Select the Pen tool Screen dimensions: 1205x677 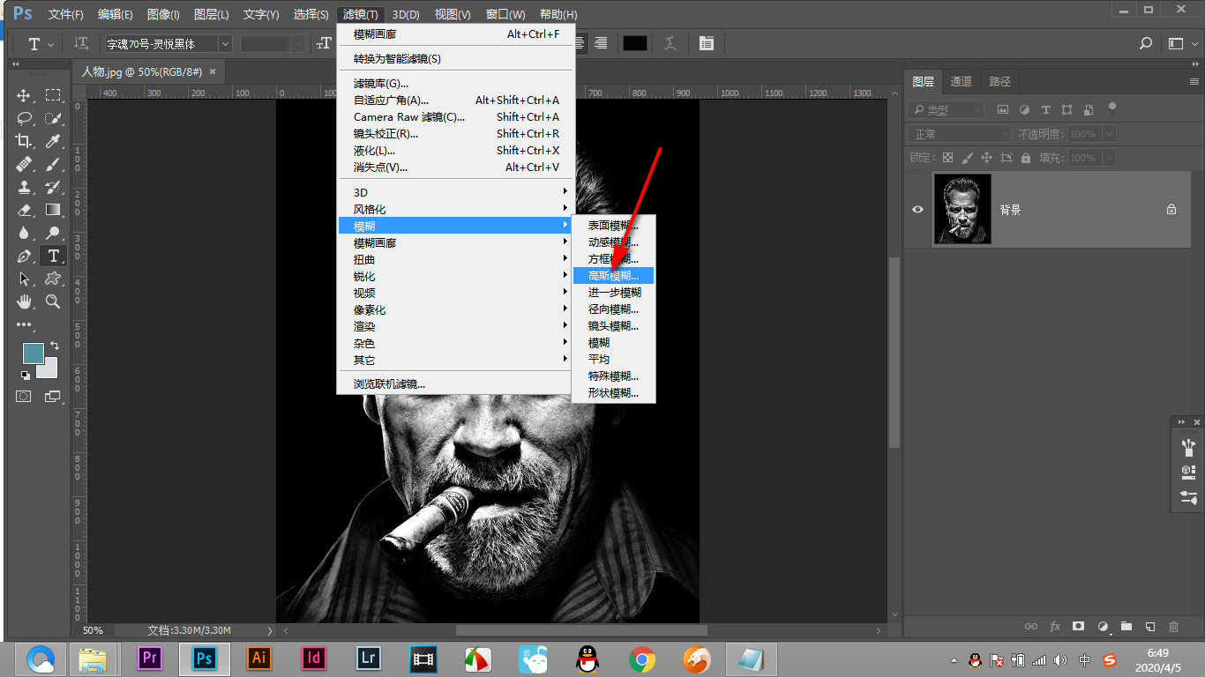[24, 256]
